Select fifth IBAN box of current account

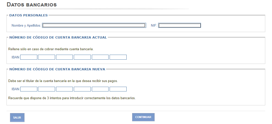click(x=100, y=57)
